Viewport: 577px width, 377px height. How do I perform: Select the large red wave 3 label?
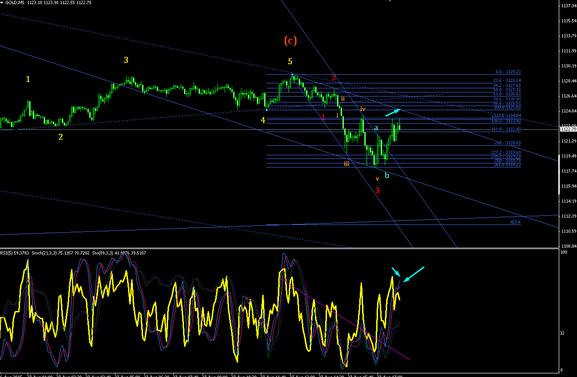tap(378, 190)
